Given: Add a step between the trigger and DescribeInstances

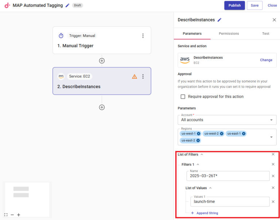Looking at the screenshot, I should [102, 61].
